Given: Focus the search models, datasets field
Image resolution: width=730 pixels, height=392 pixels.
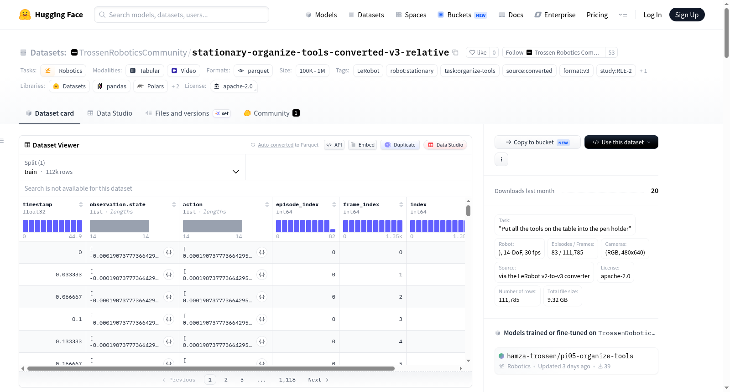Looking at the screenshot, I should point(182,15).
